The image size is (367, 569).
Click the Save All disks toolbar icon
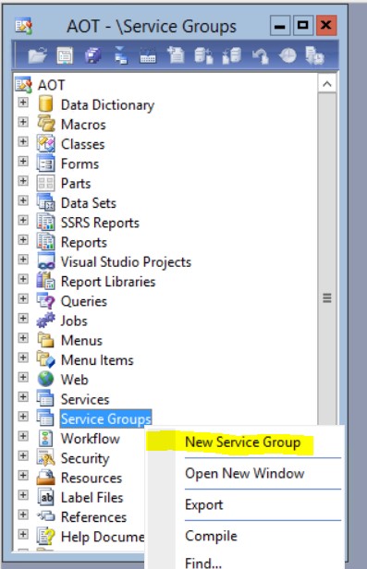coord(93,55)
